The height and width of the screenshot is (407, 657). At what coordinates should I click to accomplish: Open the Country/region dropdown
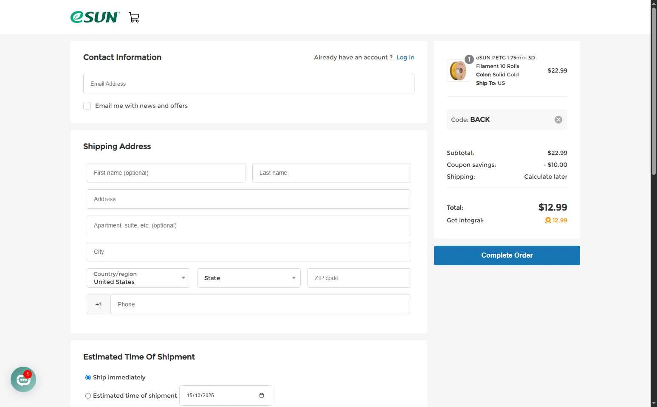[x=138, y=278]
